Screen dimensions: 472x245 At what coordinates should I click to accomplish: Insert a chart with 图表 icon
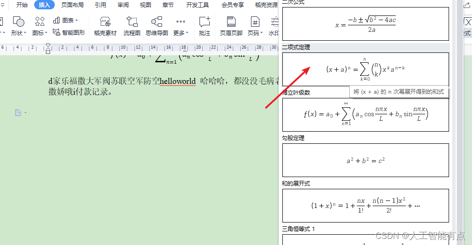56,20
